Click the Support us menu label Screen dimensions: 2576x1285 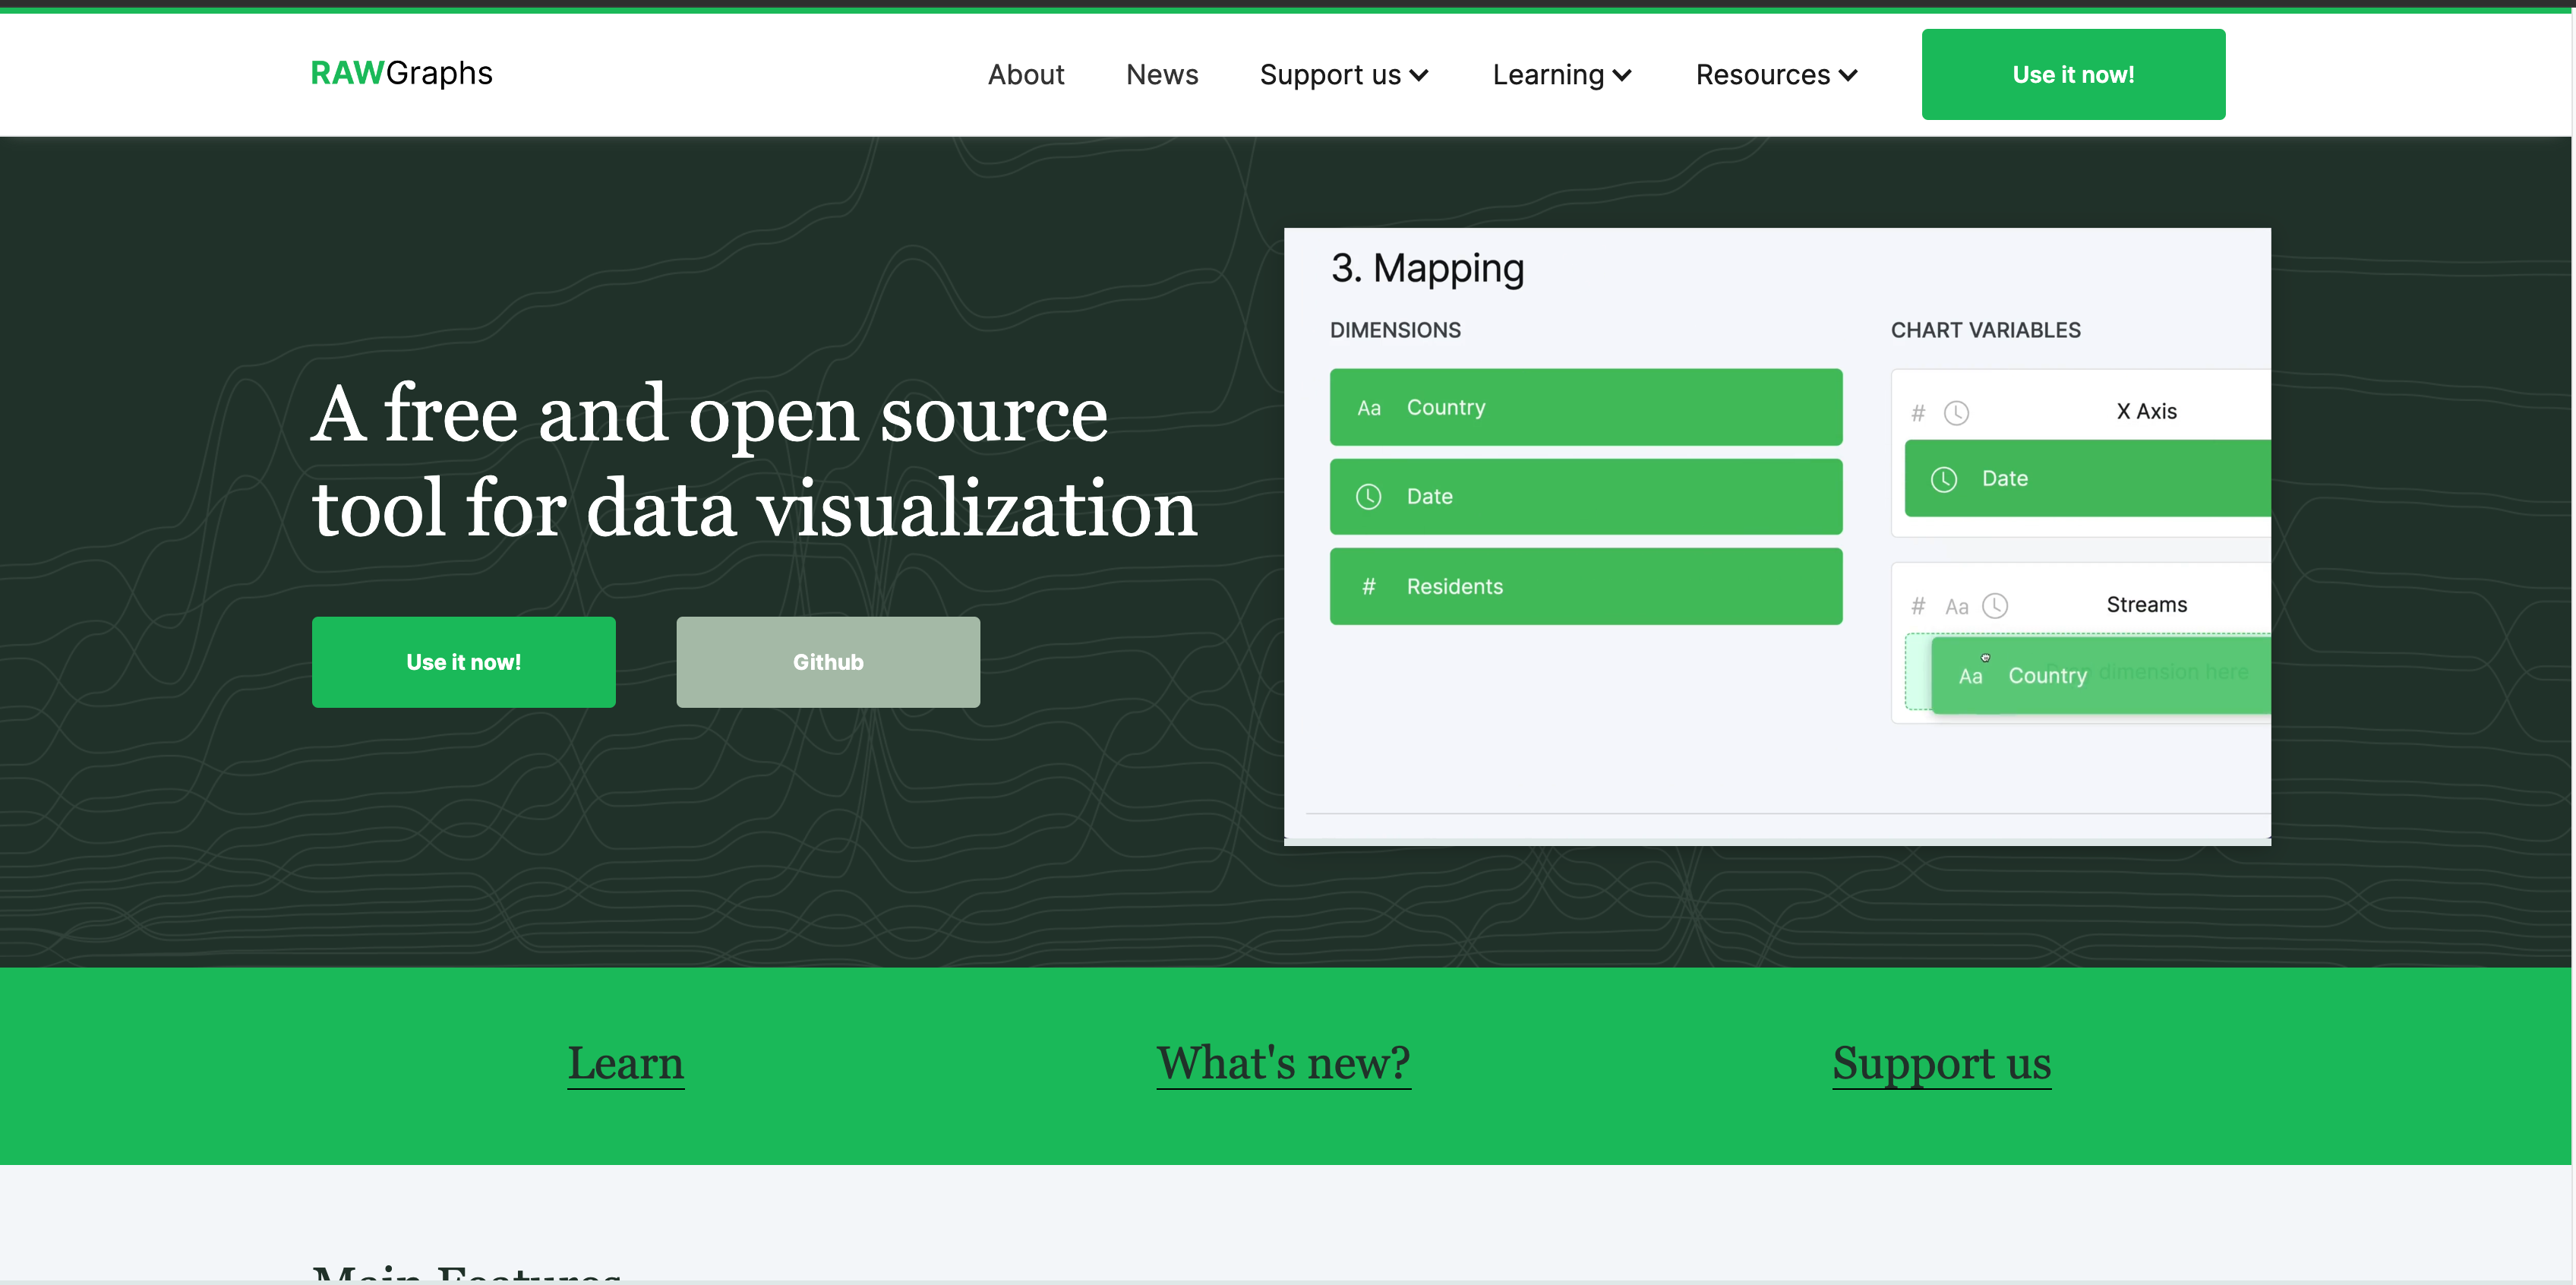(1330, 74)
